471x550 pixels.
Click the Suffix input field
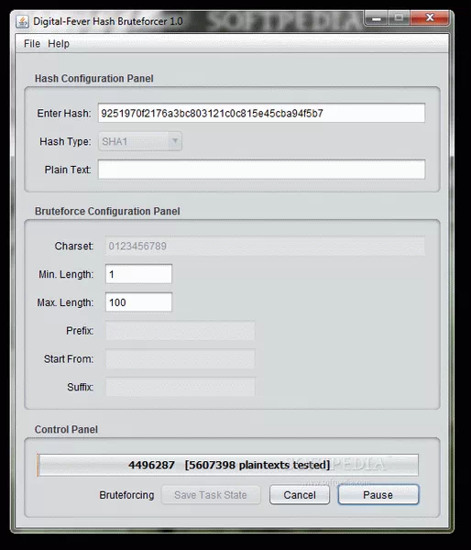[x=181, y=387]
